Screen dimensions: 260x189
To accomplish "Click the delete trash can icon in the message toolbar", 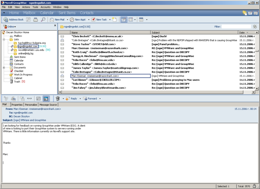I will tap(58, 98).
